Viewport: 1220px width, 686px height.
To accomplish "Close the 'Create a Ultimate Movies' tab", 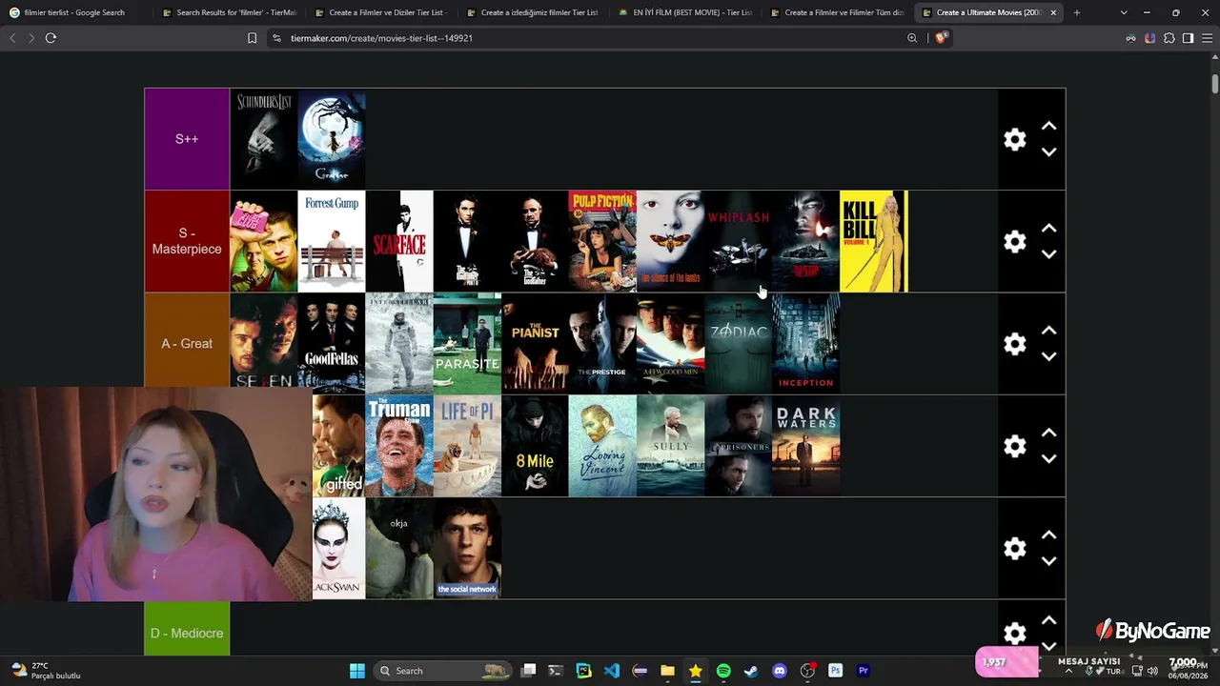I will 1053,12.
